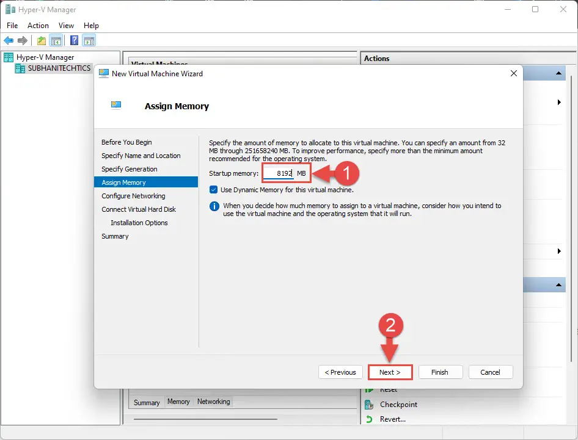Click the Back arrow toolbar icon
The height and width of the screenshot is (440, 578).
(x=9, y=40)
